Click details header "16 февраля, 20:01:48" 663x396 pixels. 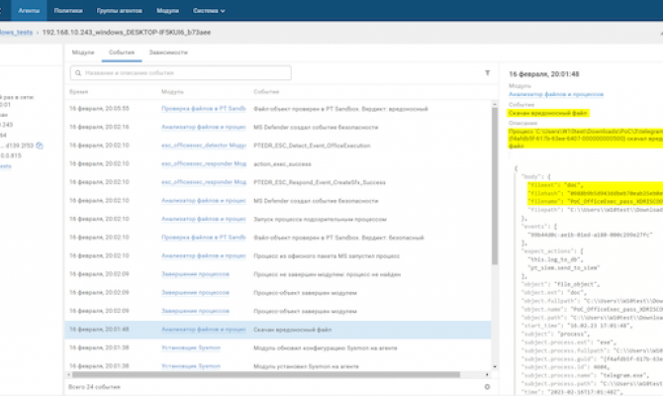pos(544,74)
